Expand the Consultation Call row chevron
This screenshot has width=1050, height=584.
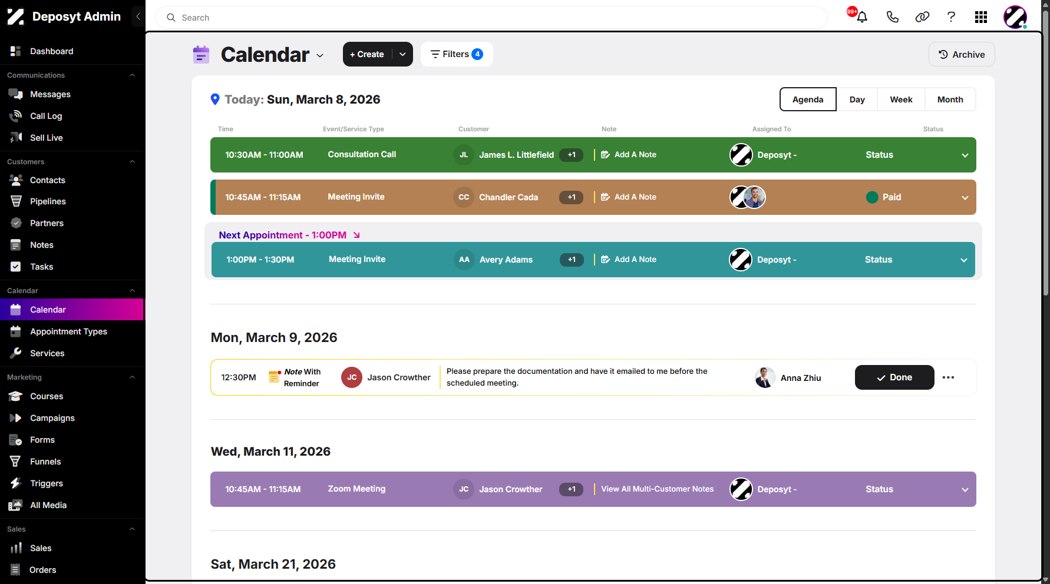[x=965, y=155]
